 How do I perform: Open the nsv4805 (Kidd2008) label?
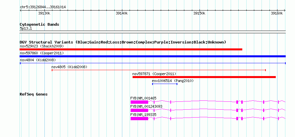[69, 67]
